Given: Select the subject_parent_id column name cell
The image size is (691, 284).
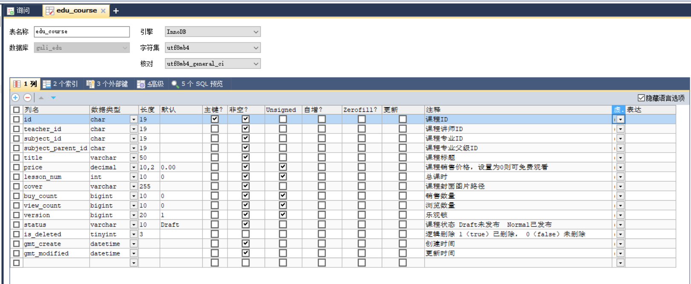Looking at the screenshot, I should (56, 148).
